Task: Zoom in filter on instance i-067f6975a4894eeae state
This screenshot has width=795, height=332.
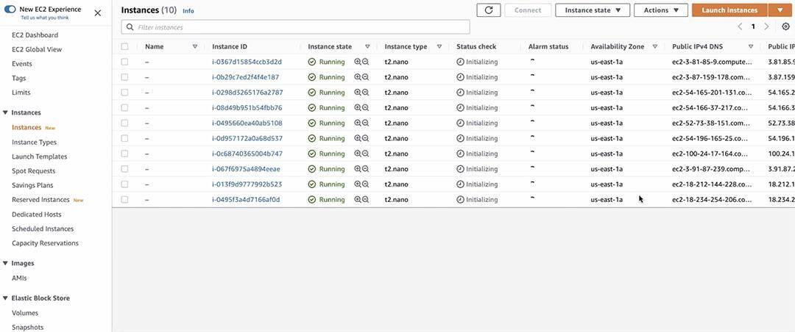Action: pos(358,169)
